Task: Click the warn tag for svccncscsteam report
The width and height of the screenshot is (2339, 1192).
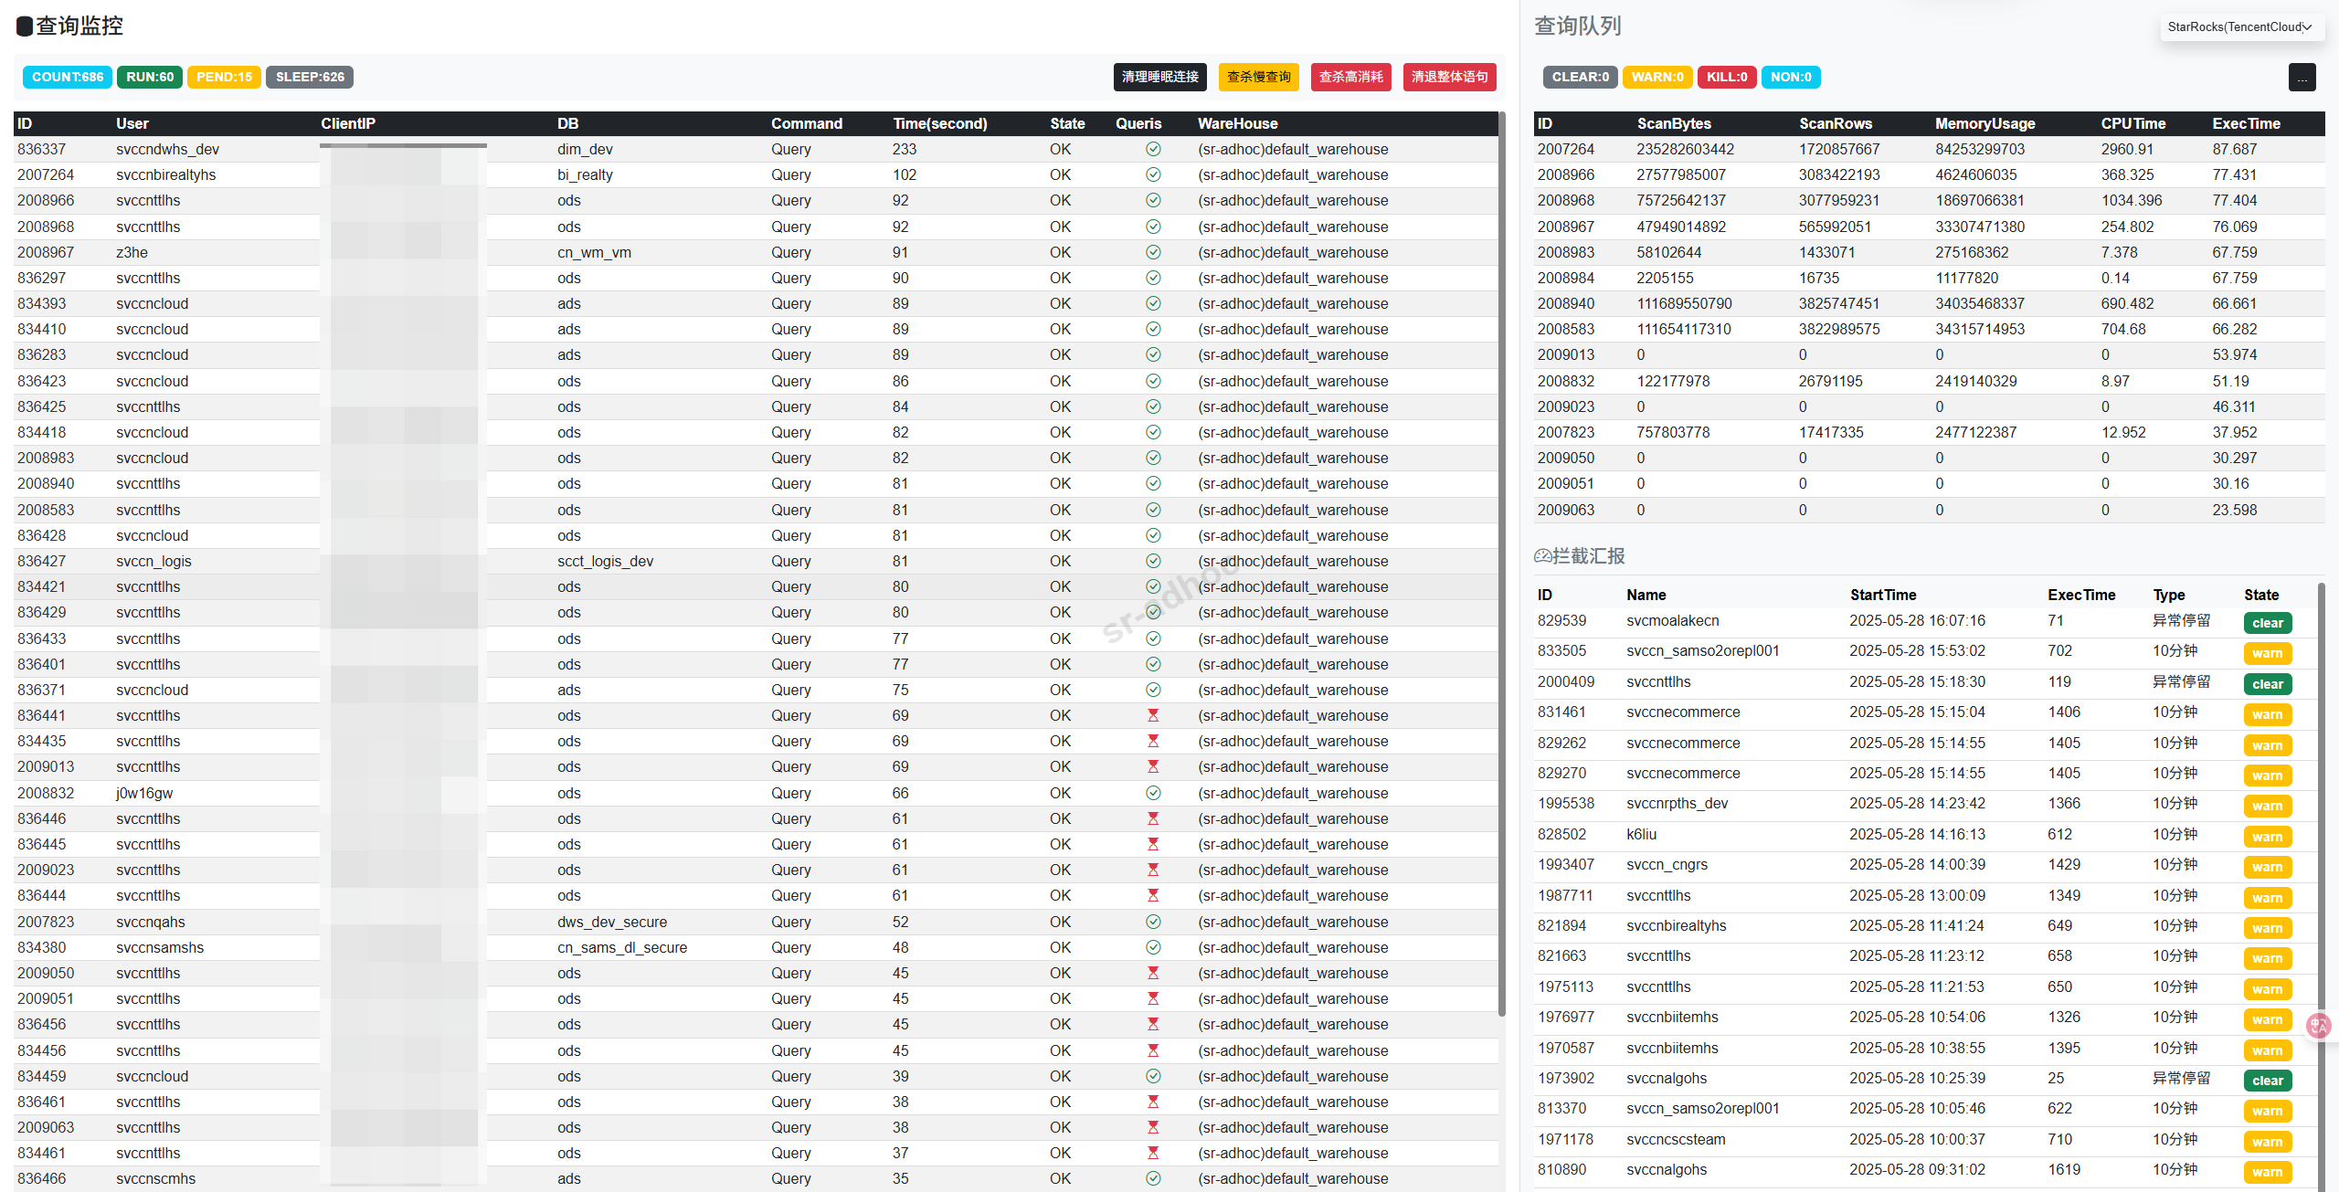Action: (x=2267, y=1142)
